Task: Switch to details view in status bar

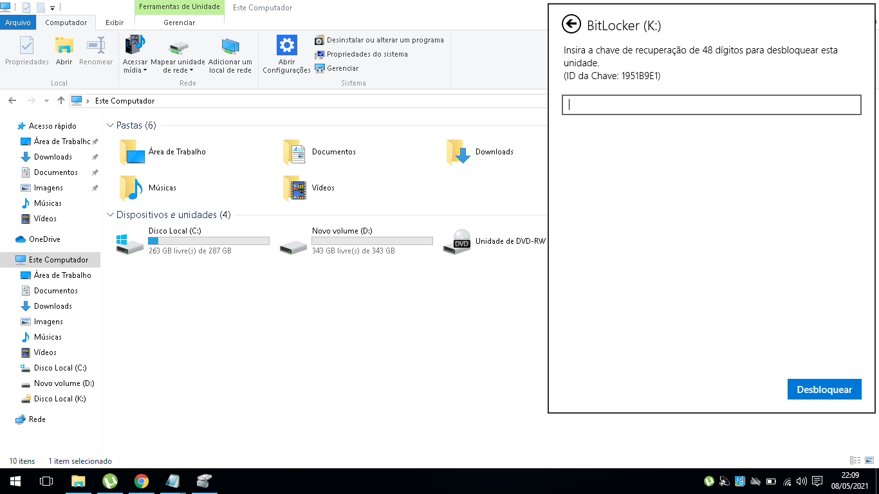Action: pyautogui.click(x=855, y=461)
